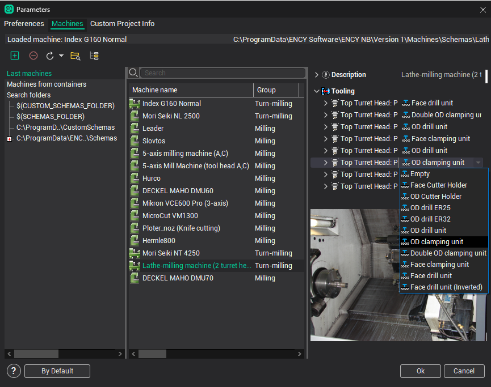The height and width of the screenshot is (387, 491).
Task: Click the browse folder search icon
Action: (75, 56)
